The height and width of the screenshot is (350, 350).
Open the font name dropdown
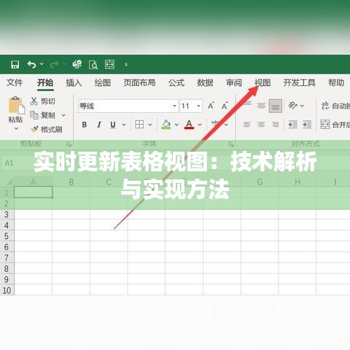click(174, 106)
